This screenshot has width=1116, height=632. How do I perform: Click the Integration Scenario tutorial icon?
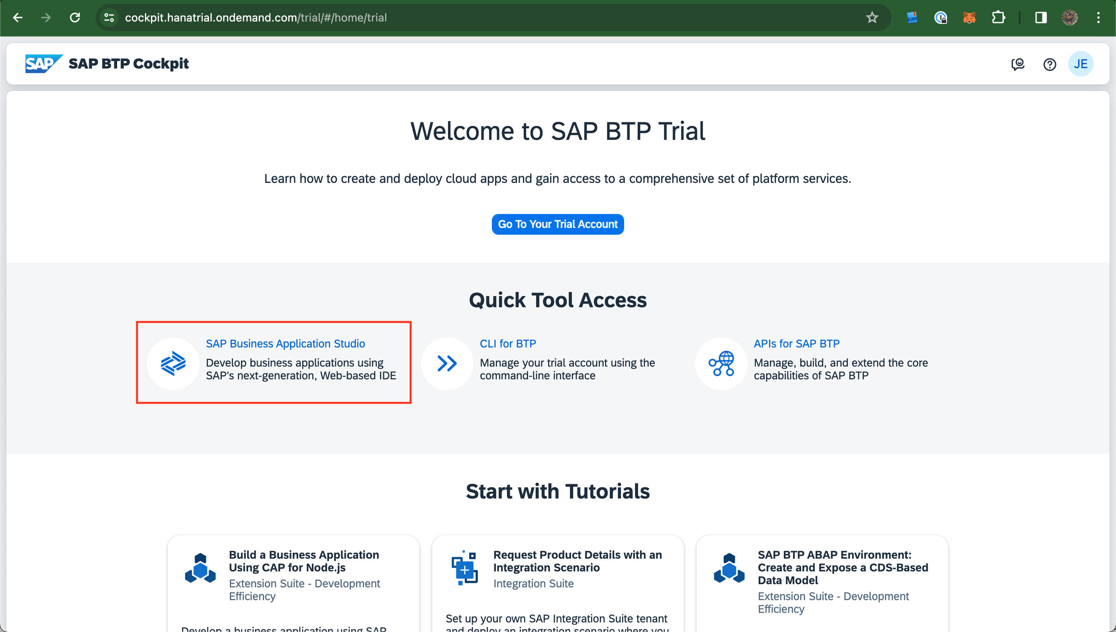coord(464,567)
